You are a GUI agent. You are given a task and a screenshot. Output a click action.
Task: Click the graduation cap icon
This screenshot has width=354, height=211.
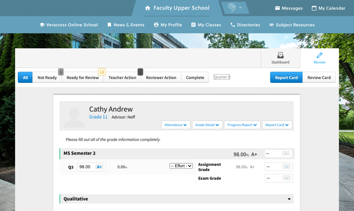[42, 25]
